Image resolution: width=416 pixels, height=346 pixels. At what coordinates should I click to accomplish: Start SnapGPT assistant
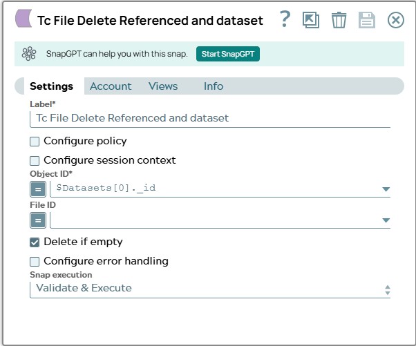tap(228, 54)
